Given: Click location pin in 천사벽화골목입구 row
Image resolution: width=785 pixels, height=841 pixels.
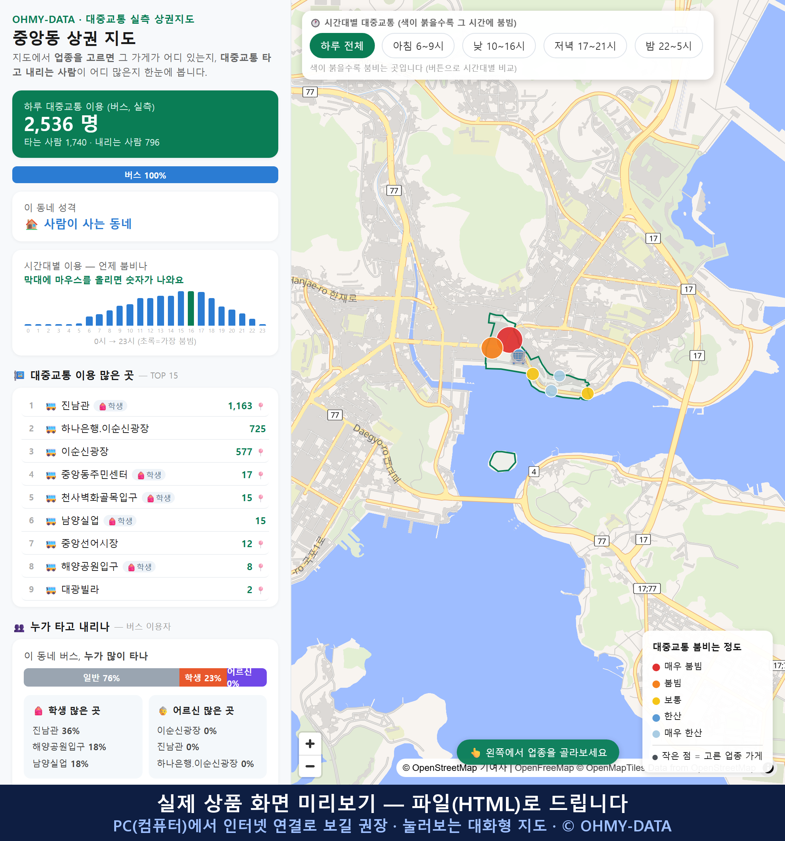Looking at the screenshot, I should point(261,498).
